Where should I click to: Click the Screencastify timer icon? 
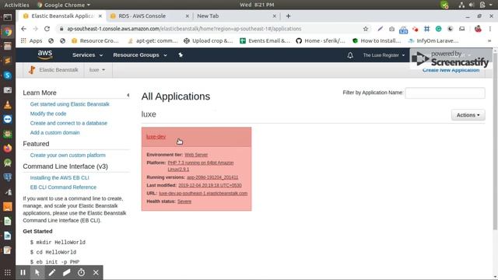point(81,272)
